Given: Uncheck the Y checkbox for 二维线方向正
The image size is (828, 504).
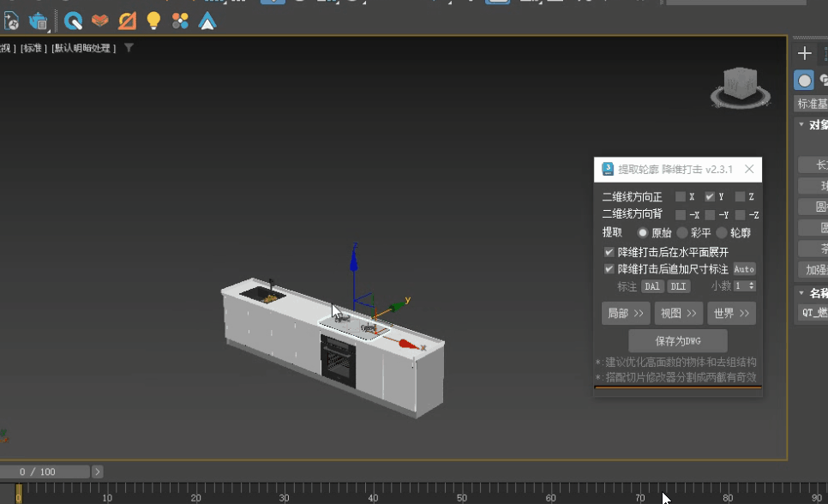Looking at the screenshot, I should pos(710,196).
